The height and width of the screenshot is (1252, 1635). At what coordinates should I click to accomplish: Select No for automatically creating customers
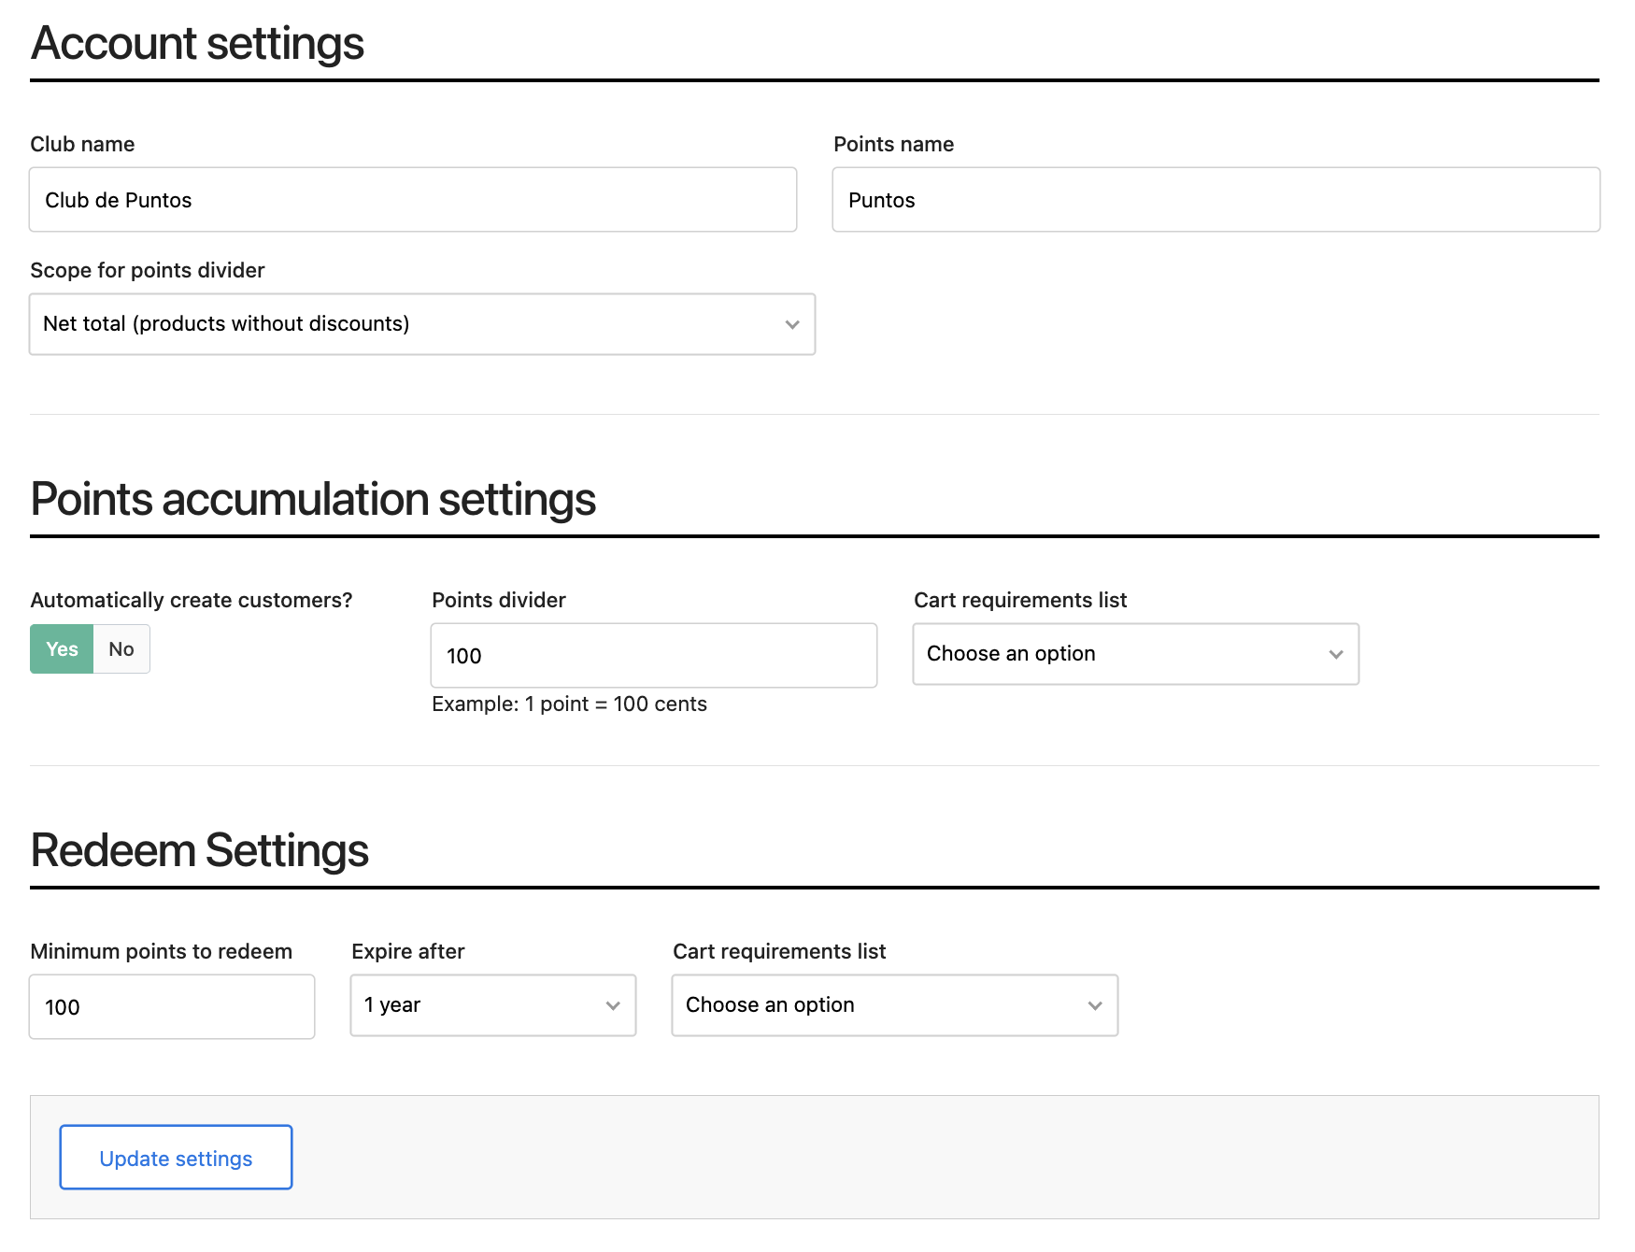click(121, 649)
